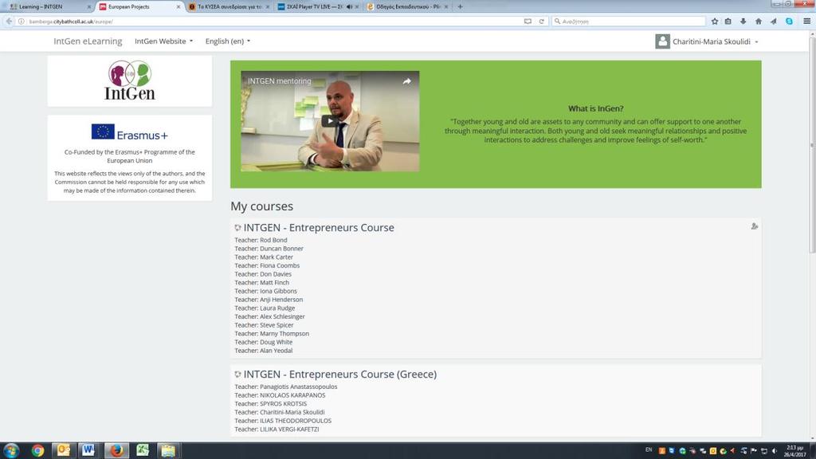
Task: Click the IntGen eLearning brand link
Action: pos(88,41)
